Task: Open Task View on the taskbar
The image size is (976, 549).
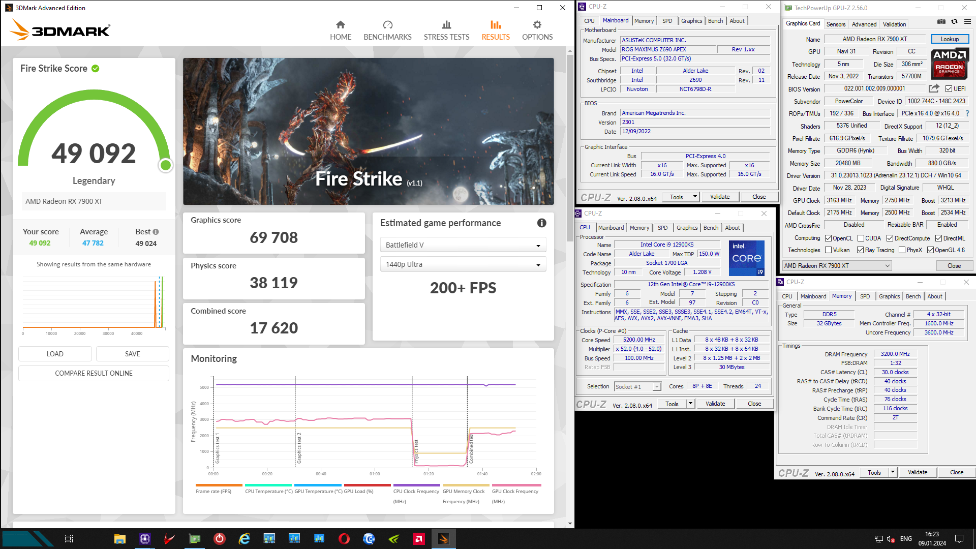Action: (x=69, y=539)
